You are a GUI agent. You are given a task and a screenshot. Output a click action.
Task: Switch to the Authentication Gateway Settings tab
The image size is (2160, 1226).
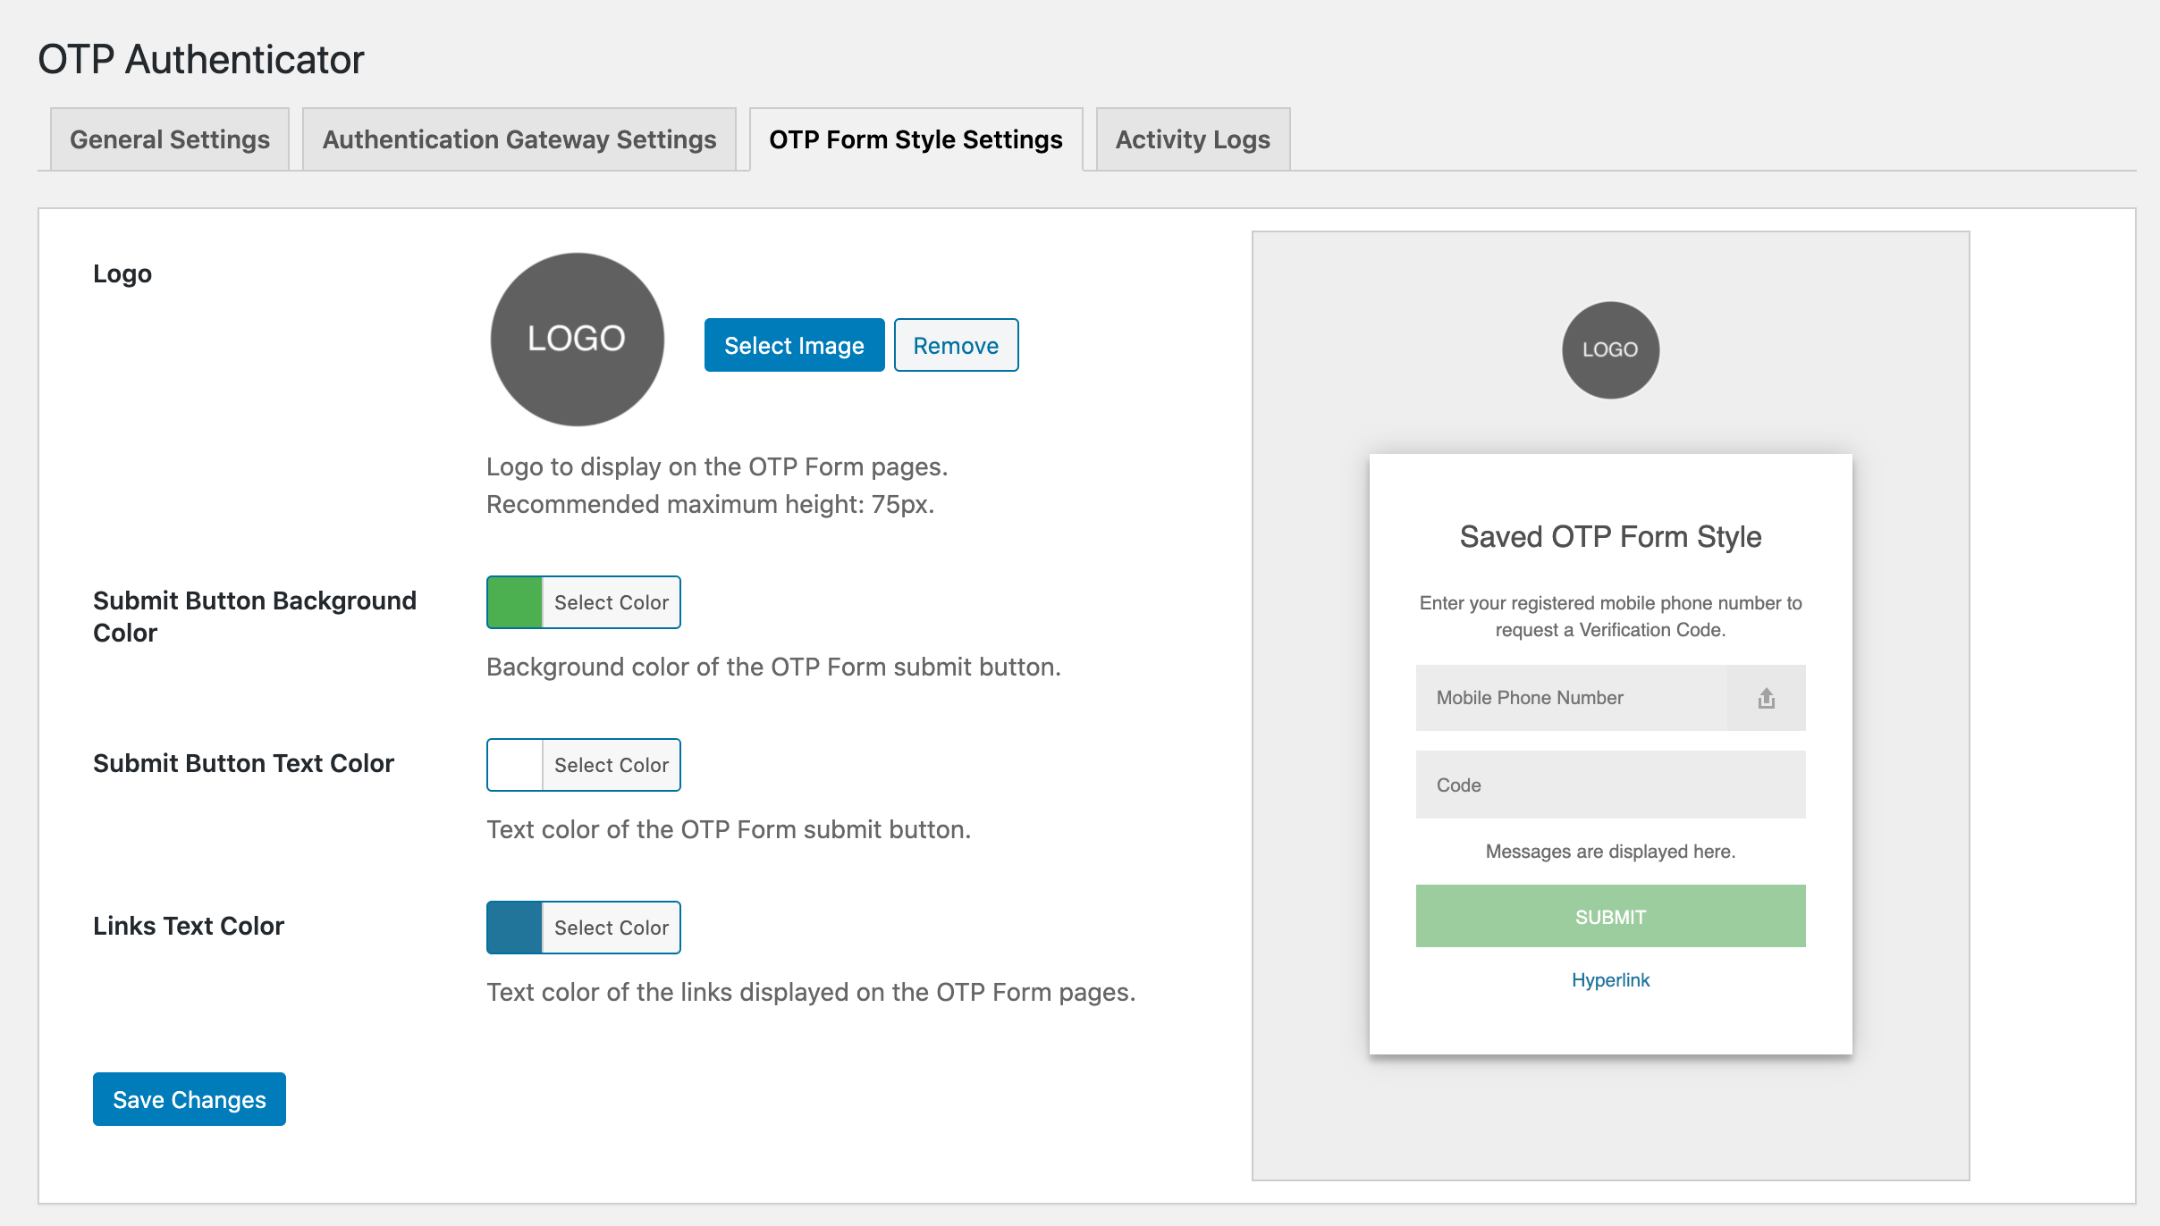pos(520,139)
